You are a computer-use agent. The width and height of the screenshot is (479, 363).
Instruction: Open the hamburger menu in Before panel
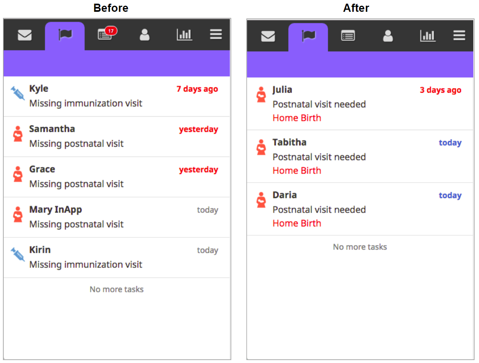(216, 34)
